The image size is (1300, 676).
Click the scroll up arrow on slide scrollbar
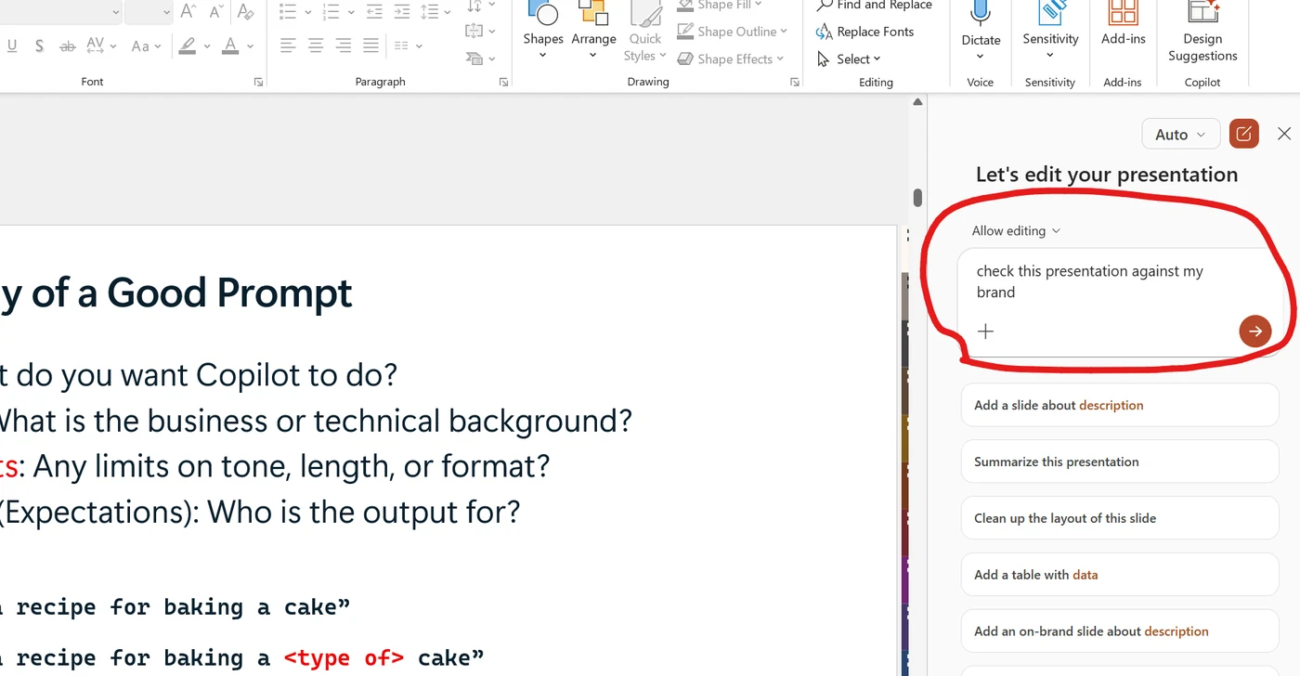point(917,102)
